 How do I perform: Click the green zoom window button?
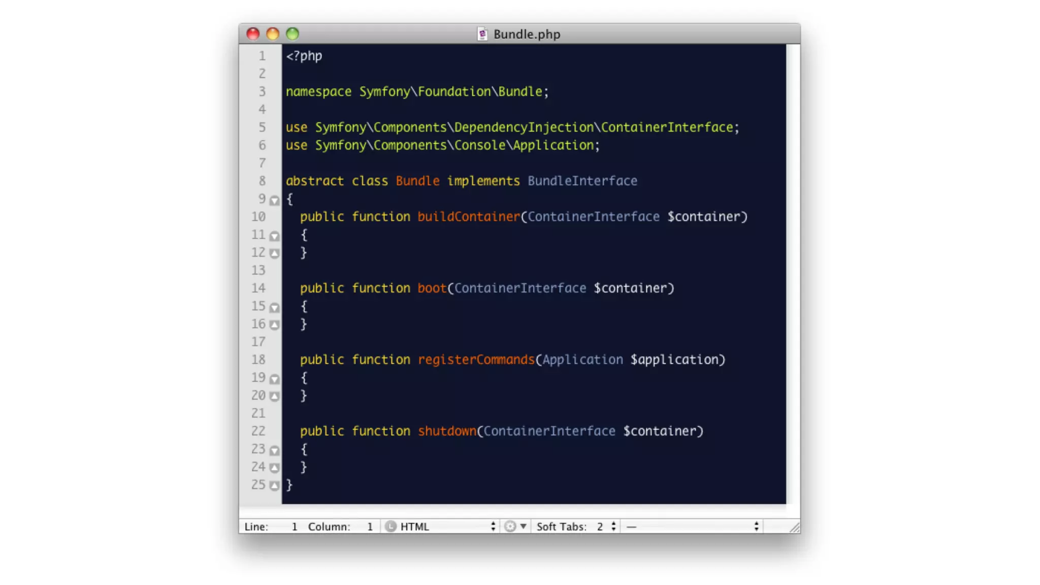tap(292, 34)
